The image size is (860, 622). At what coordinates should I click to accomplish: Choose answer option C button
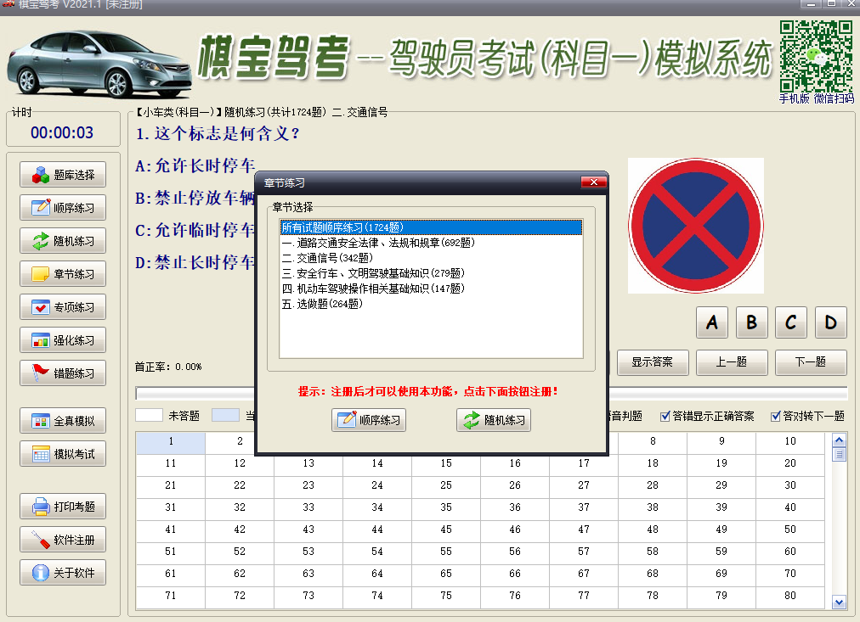pyautogui.click(x=791, y=322)
